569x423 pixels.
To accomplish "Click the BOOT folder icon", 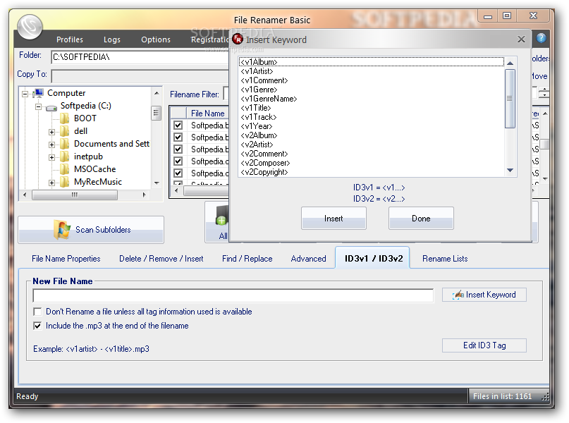I will pyautogui.click(x=65, y=118).
